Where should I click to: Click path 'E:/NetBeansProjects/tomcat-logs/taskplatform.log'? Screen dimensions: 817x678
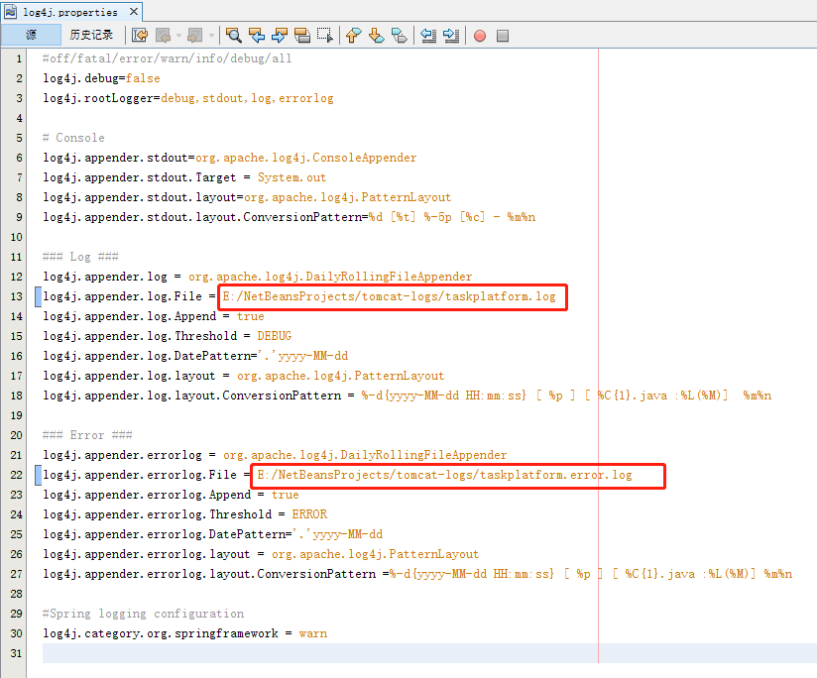coord(390,296)
